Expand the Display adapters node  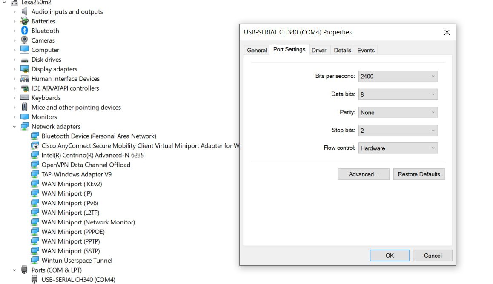[x=14, y=69]
